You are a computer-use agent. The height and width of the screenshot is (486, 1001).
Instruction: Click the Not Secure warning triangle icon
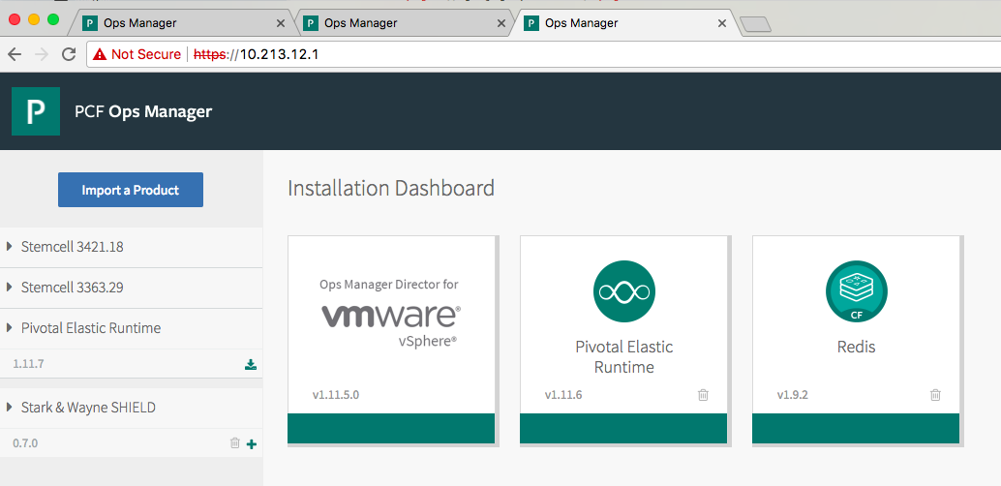click(x=100, y=54)
